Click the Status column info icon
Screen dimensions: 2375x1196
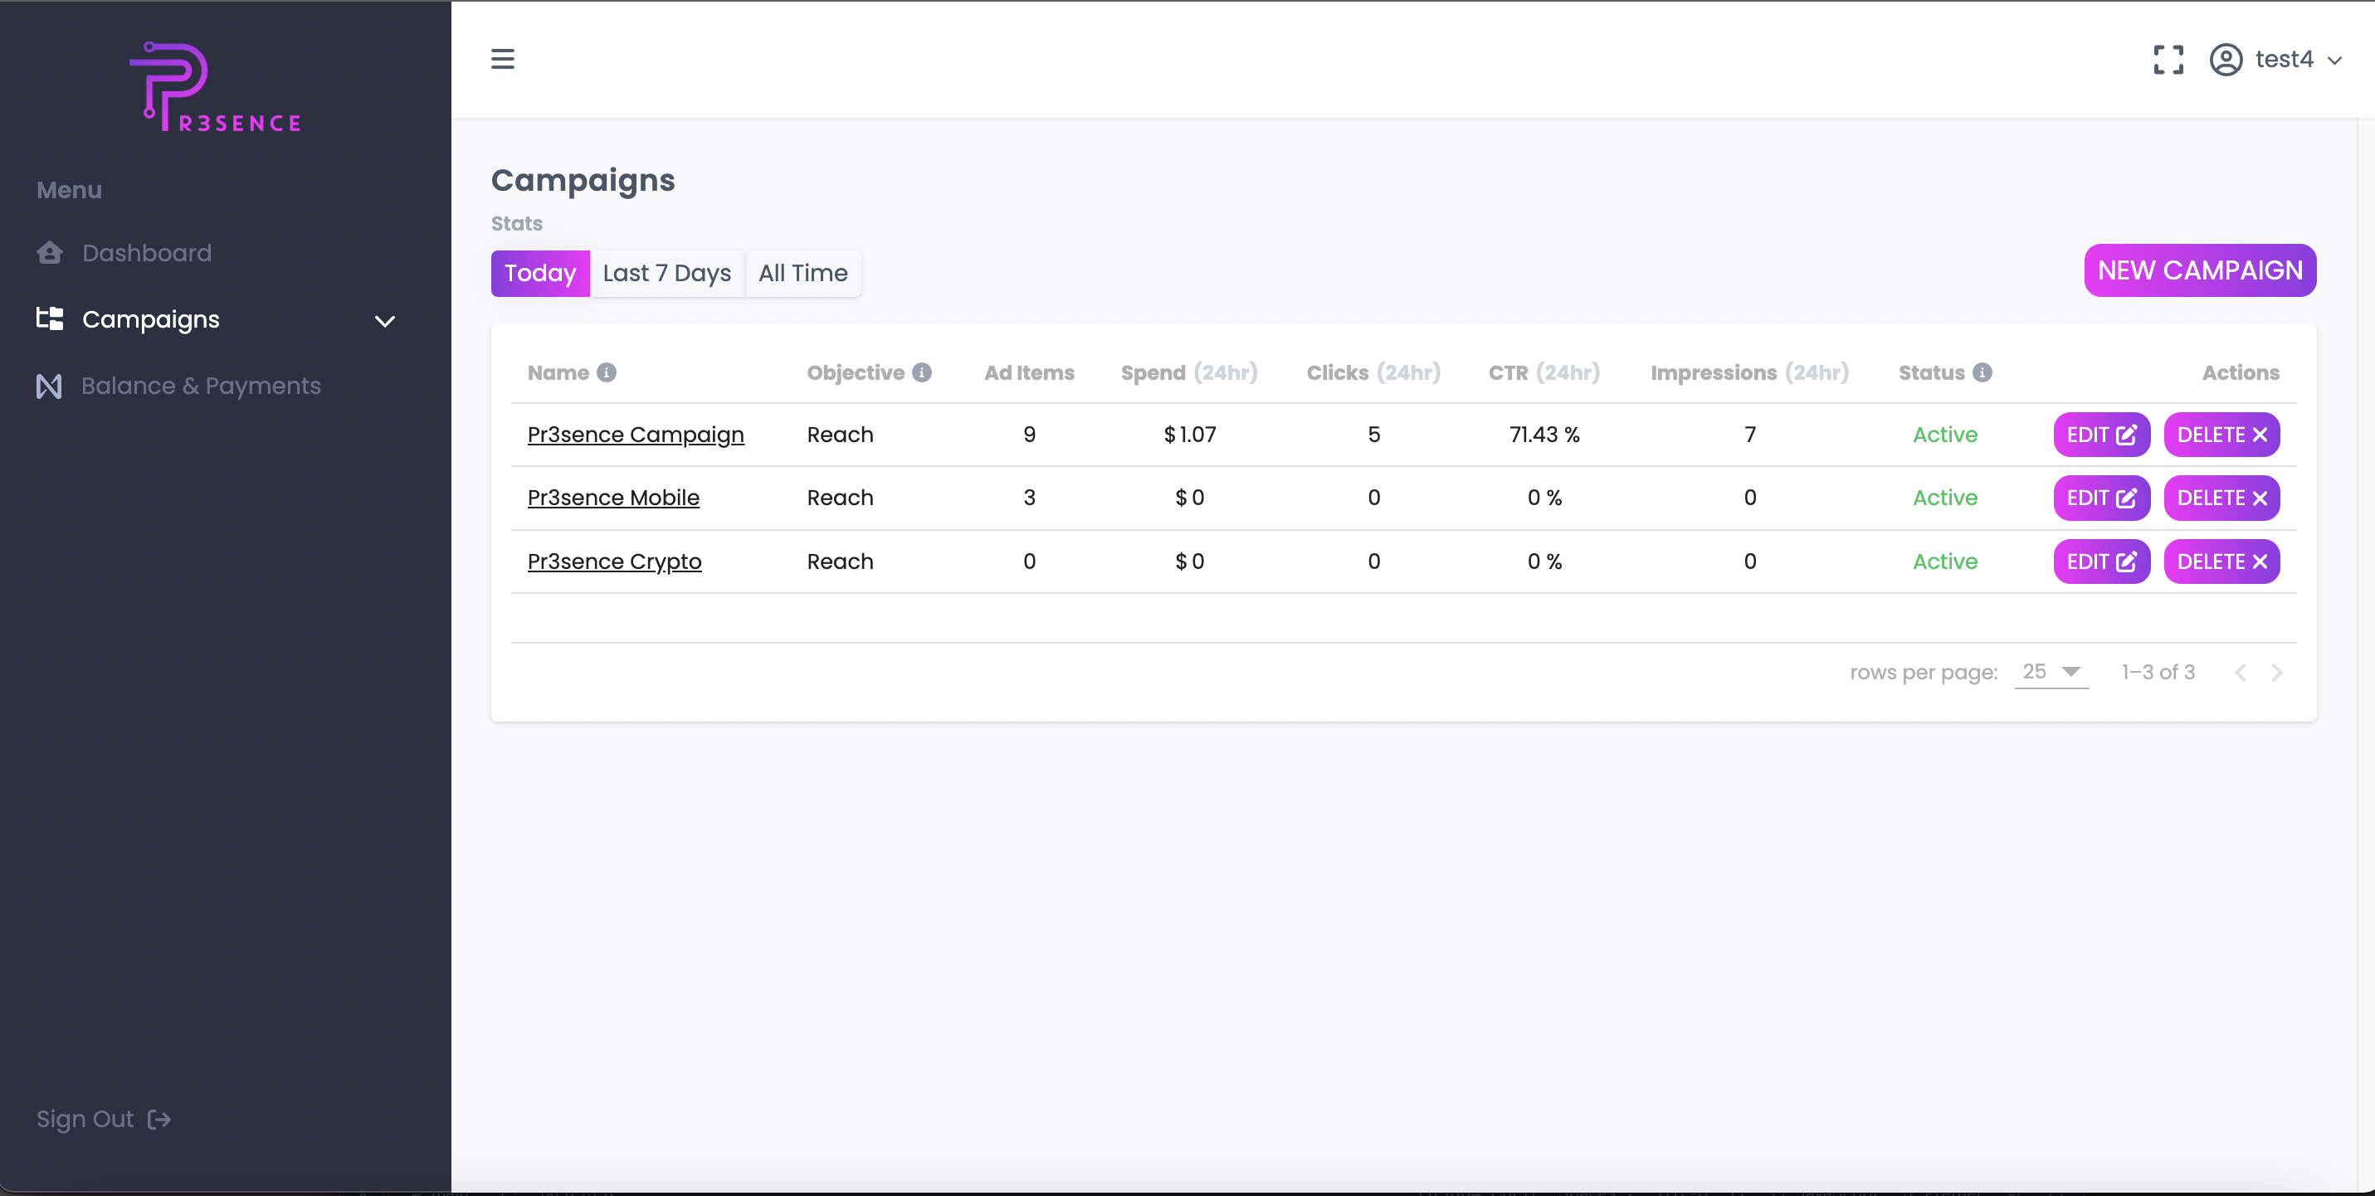click(1982, 372)
